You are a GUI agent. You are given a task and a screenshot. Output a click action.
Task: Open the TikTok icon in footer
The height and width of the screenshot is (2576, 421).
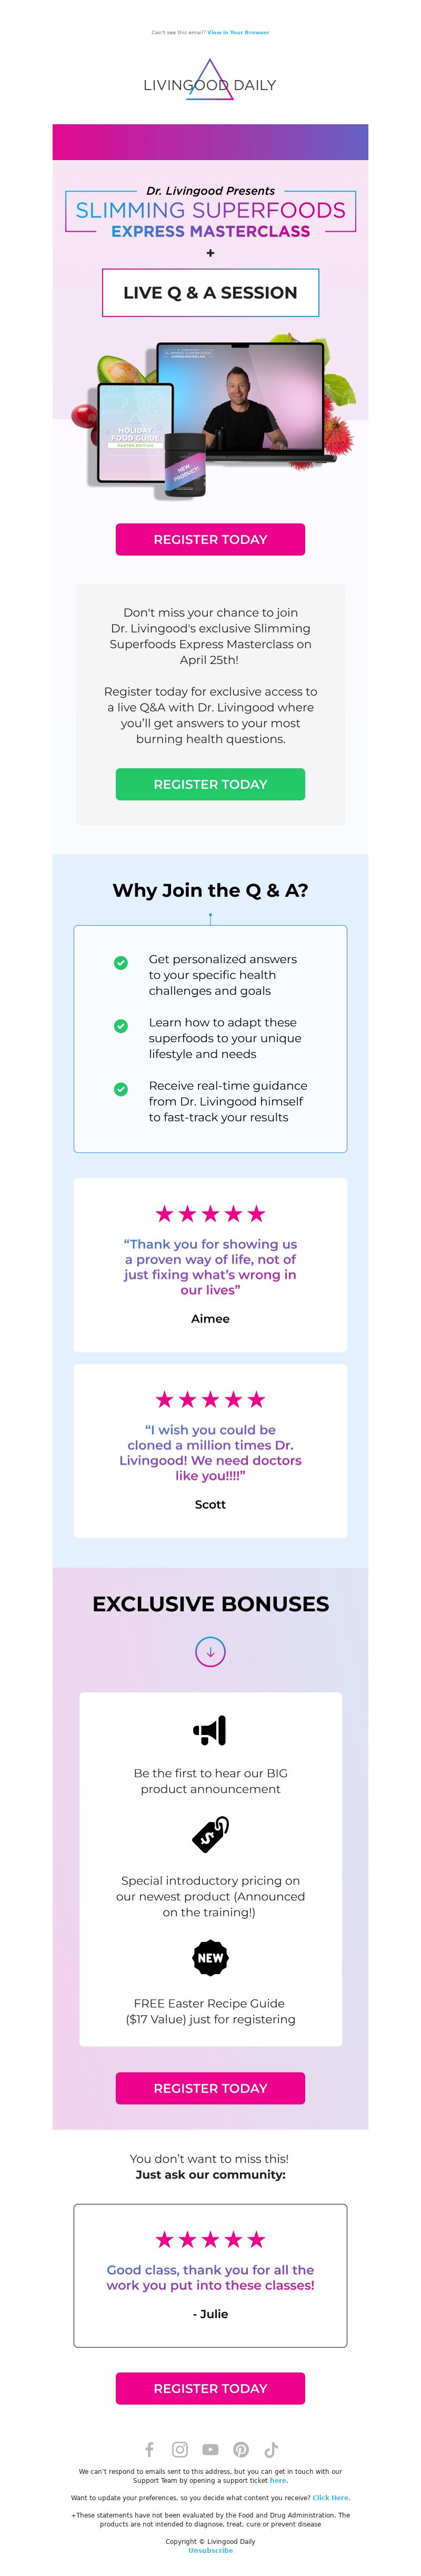(x=271, y=2449)
